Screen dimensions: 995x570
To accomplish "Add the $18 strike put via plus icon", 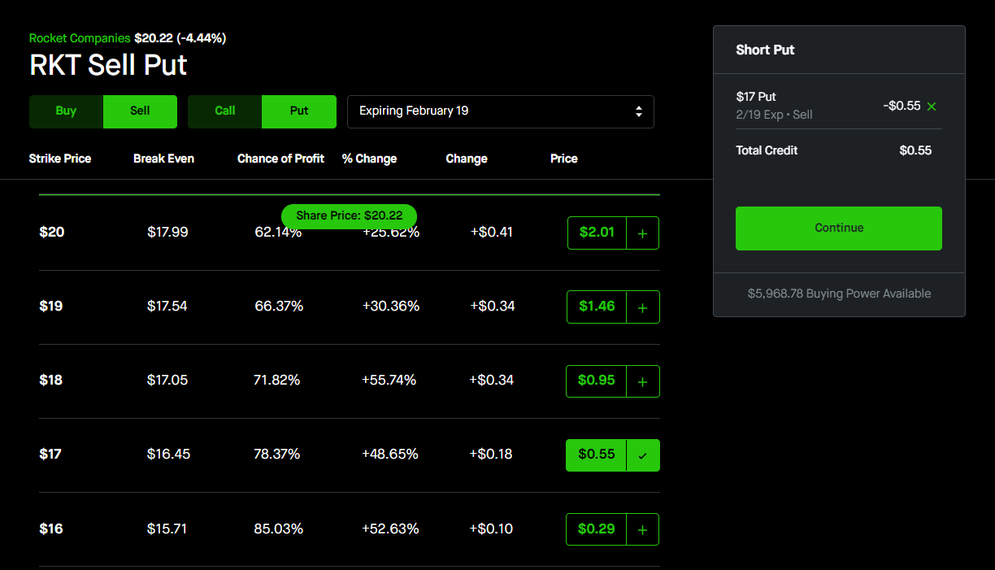I will (x=642, y=381).
